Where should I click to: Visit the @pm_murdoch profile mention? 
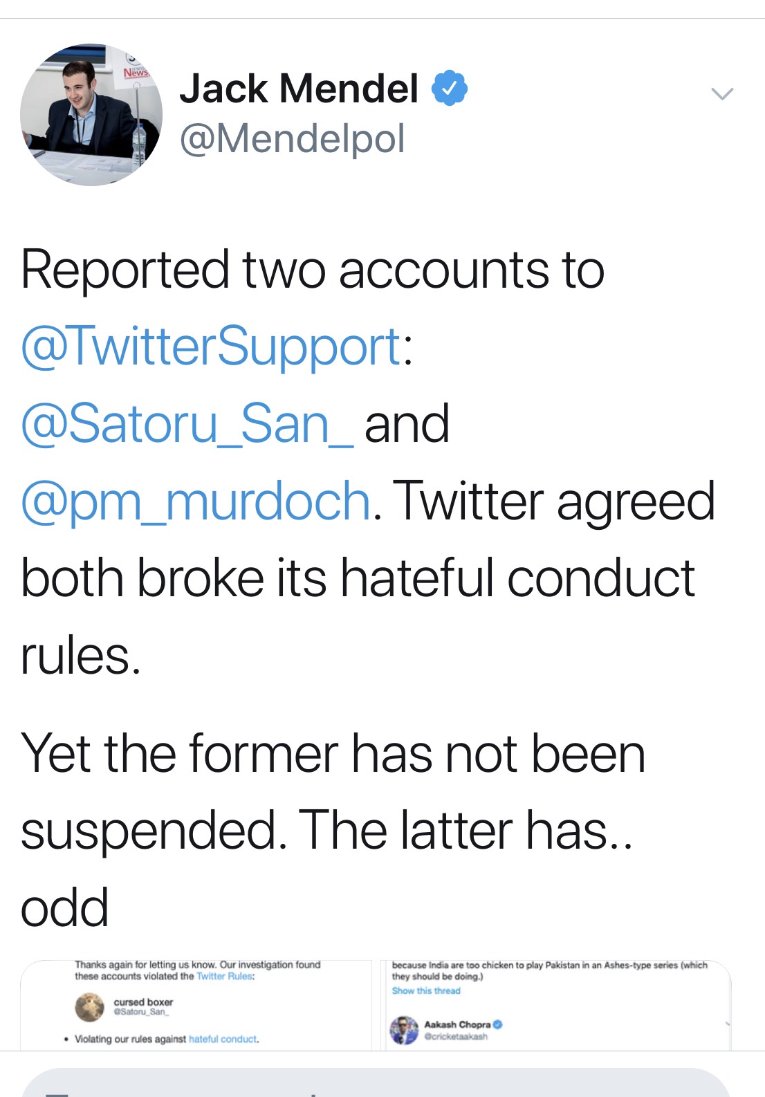coord(196,501)
